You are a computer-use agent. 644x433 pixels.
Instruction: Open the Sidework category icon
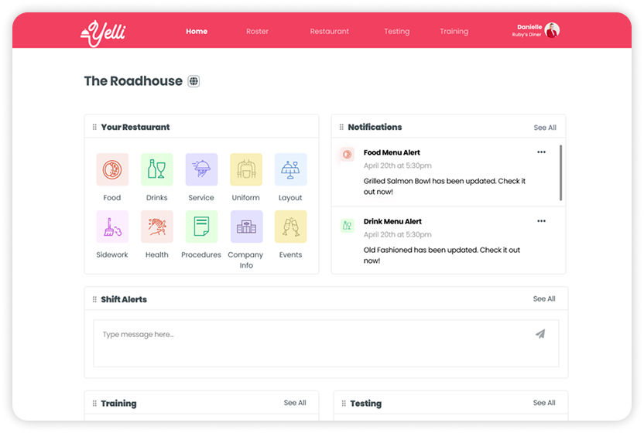tap(112, 227)
